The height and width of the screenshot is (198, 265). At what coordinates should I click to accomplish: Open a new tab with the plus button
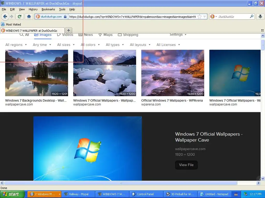(68, 30)
